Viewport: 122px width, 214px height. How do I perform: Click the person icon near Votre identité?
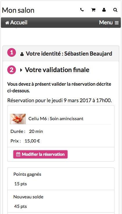tap(22, 54)
